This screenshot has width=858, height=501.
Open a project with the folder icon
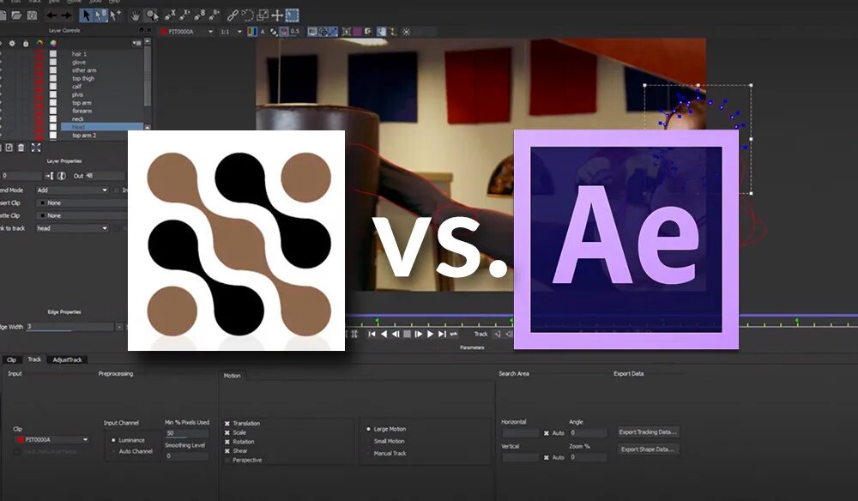coord(16,15)
